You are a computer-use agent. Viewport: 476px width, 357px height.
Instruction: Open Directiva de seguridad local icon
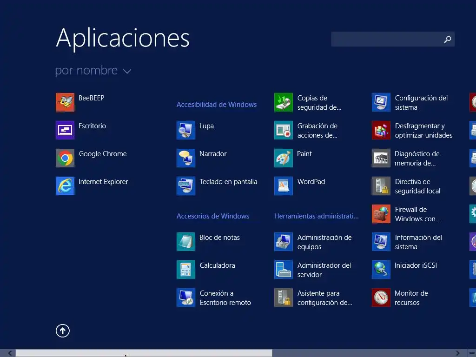click(x=381, y=186)
